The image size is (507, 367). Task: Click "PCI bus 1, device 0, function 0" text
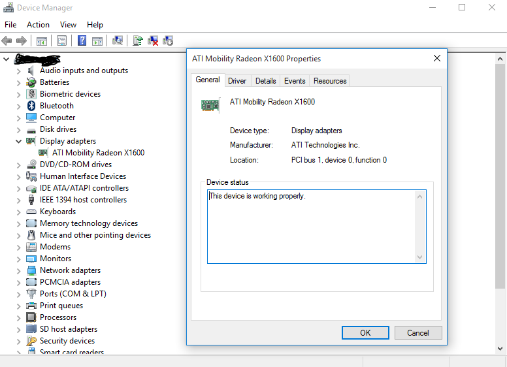coord(339,160)
